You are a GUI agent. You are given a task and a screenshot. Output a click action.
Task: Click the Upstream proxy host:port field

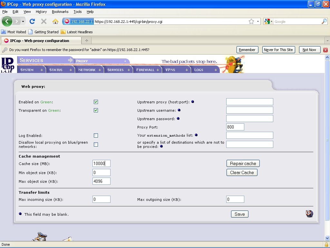(250, 102)
